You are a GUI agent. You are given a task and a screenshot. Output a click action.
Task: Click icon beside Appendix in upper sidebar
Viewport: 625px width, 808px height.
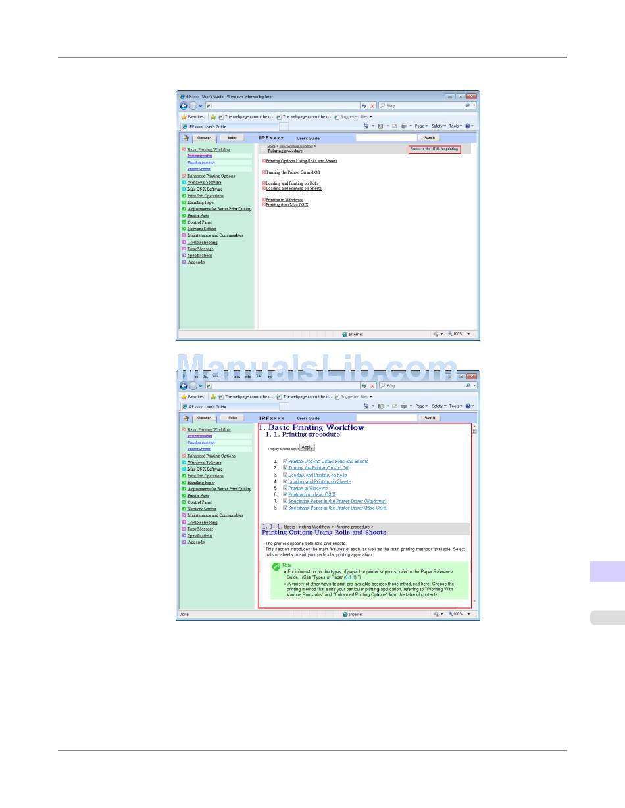[x=184, y=262]
